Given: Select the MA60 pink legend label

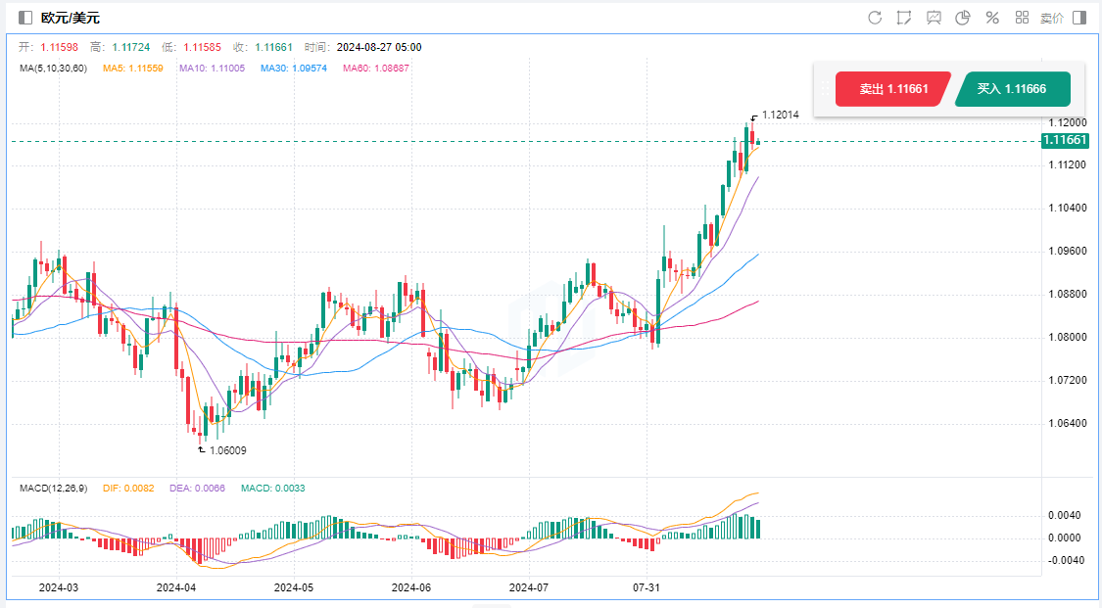Looking at the screenshot, I should pos(376,68).
